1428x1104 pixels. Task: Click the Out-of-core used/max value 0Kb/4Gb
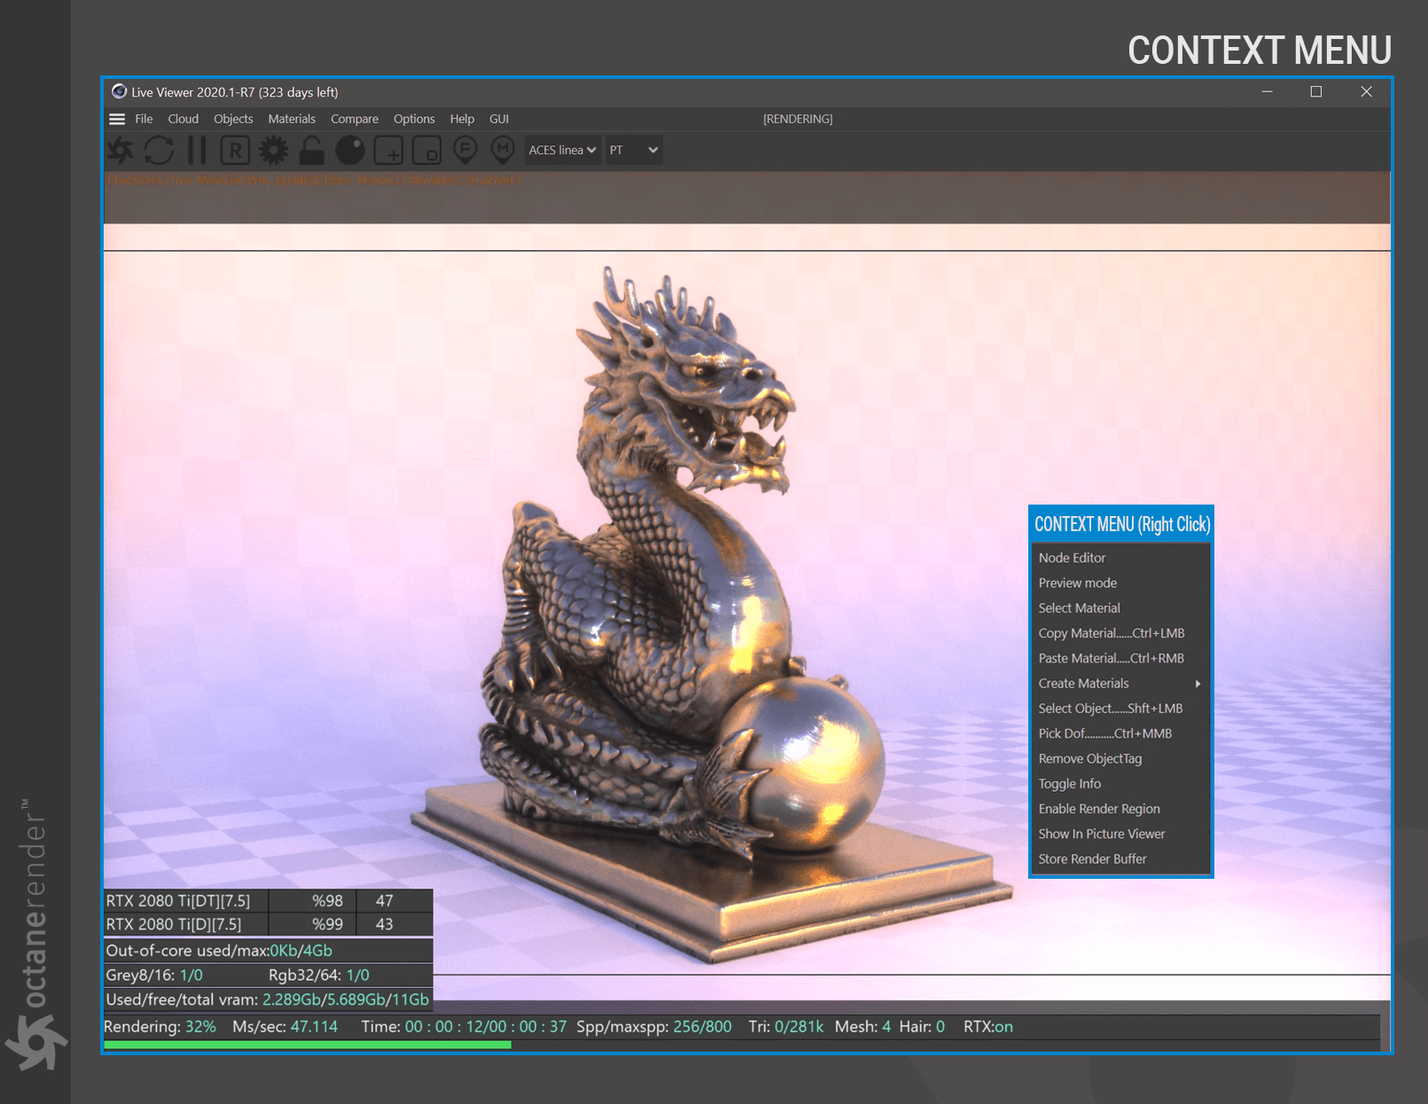point(301,951)
